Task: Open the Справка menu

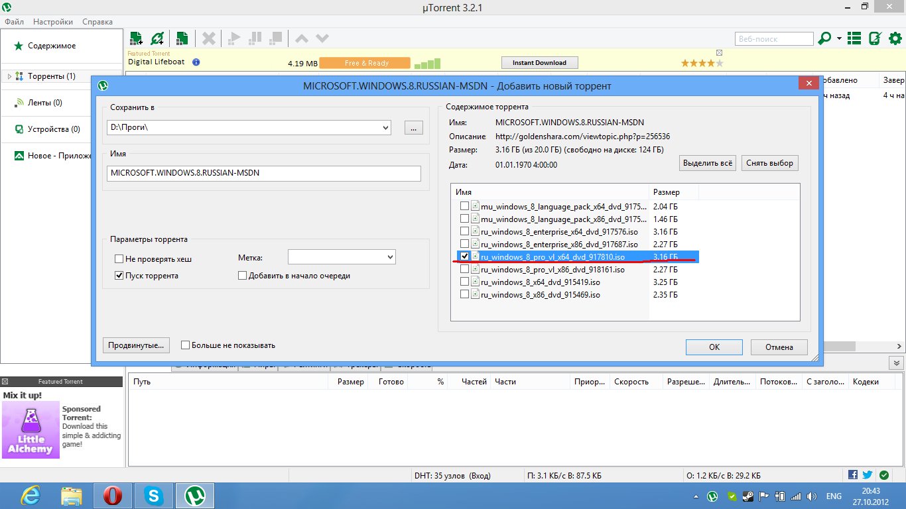Action: tap(97, 21)
